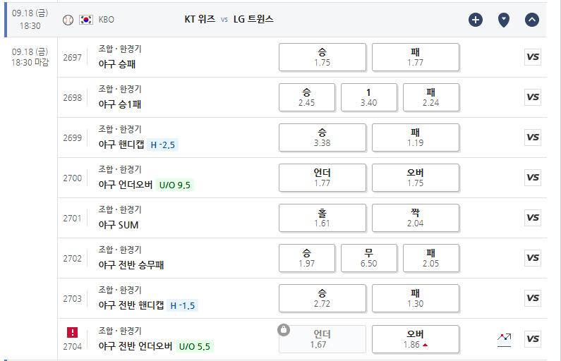Click the H -2.5 handicap label

pos(163,145)
